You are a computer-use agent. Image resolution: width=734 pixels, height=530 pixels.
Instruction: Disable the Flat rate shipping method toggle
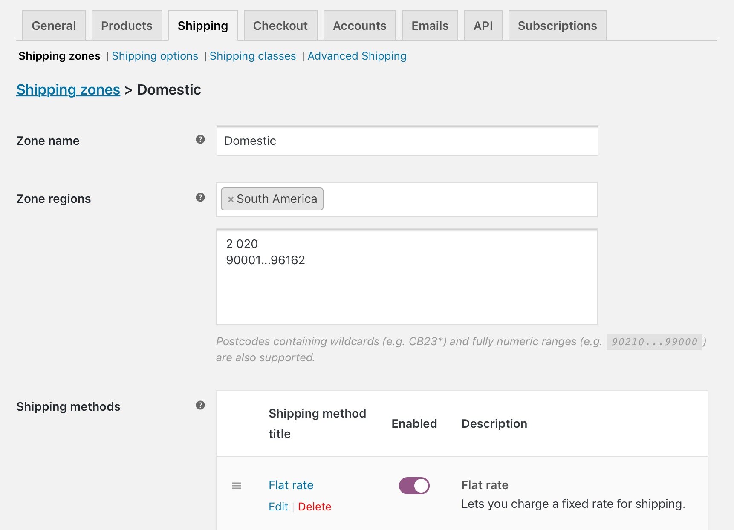point(414,486)
